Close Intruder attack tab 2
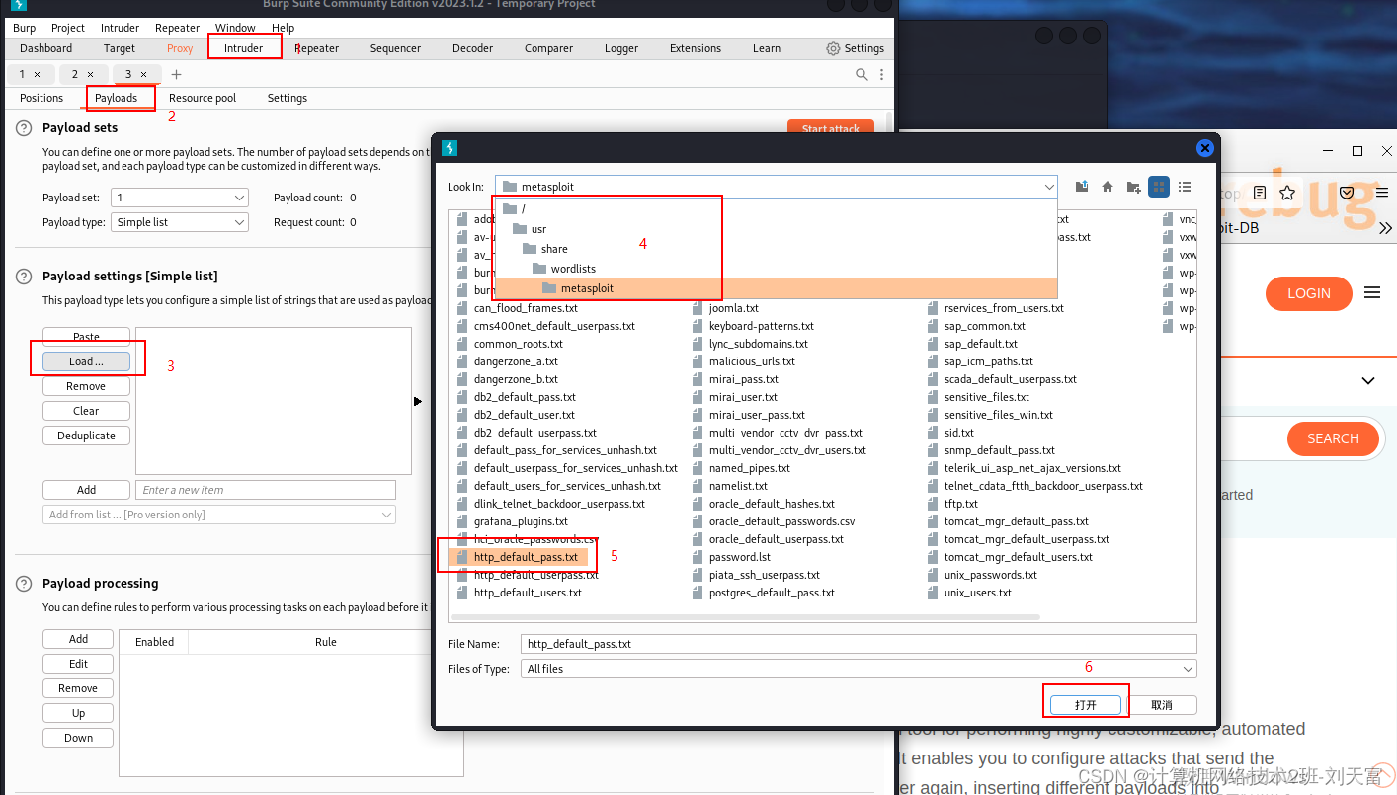The width and height of the screenshot is (1397, 795). 90,74
